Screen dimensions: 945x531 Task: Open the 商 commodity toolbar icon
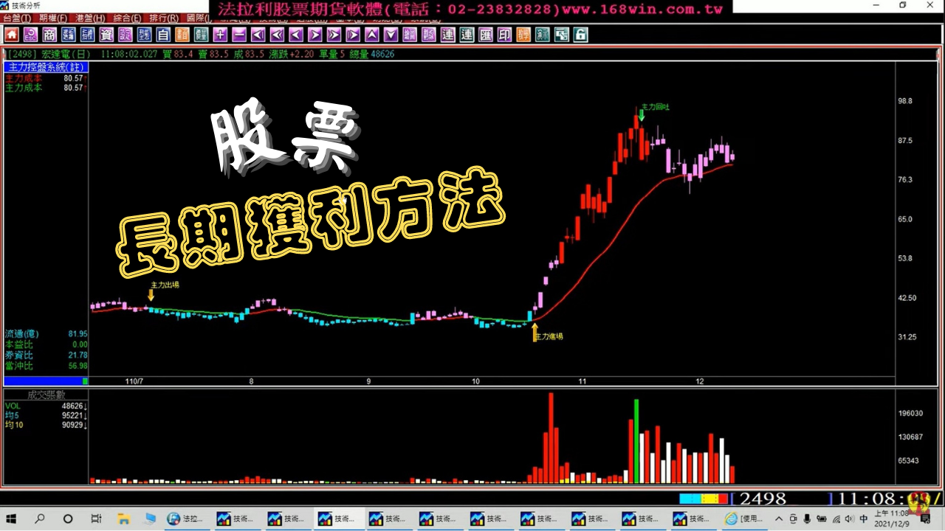[x=49, y=35]
